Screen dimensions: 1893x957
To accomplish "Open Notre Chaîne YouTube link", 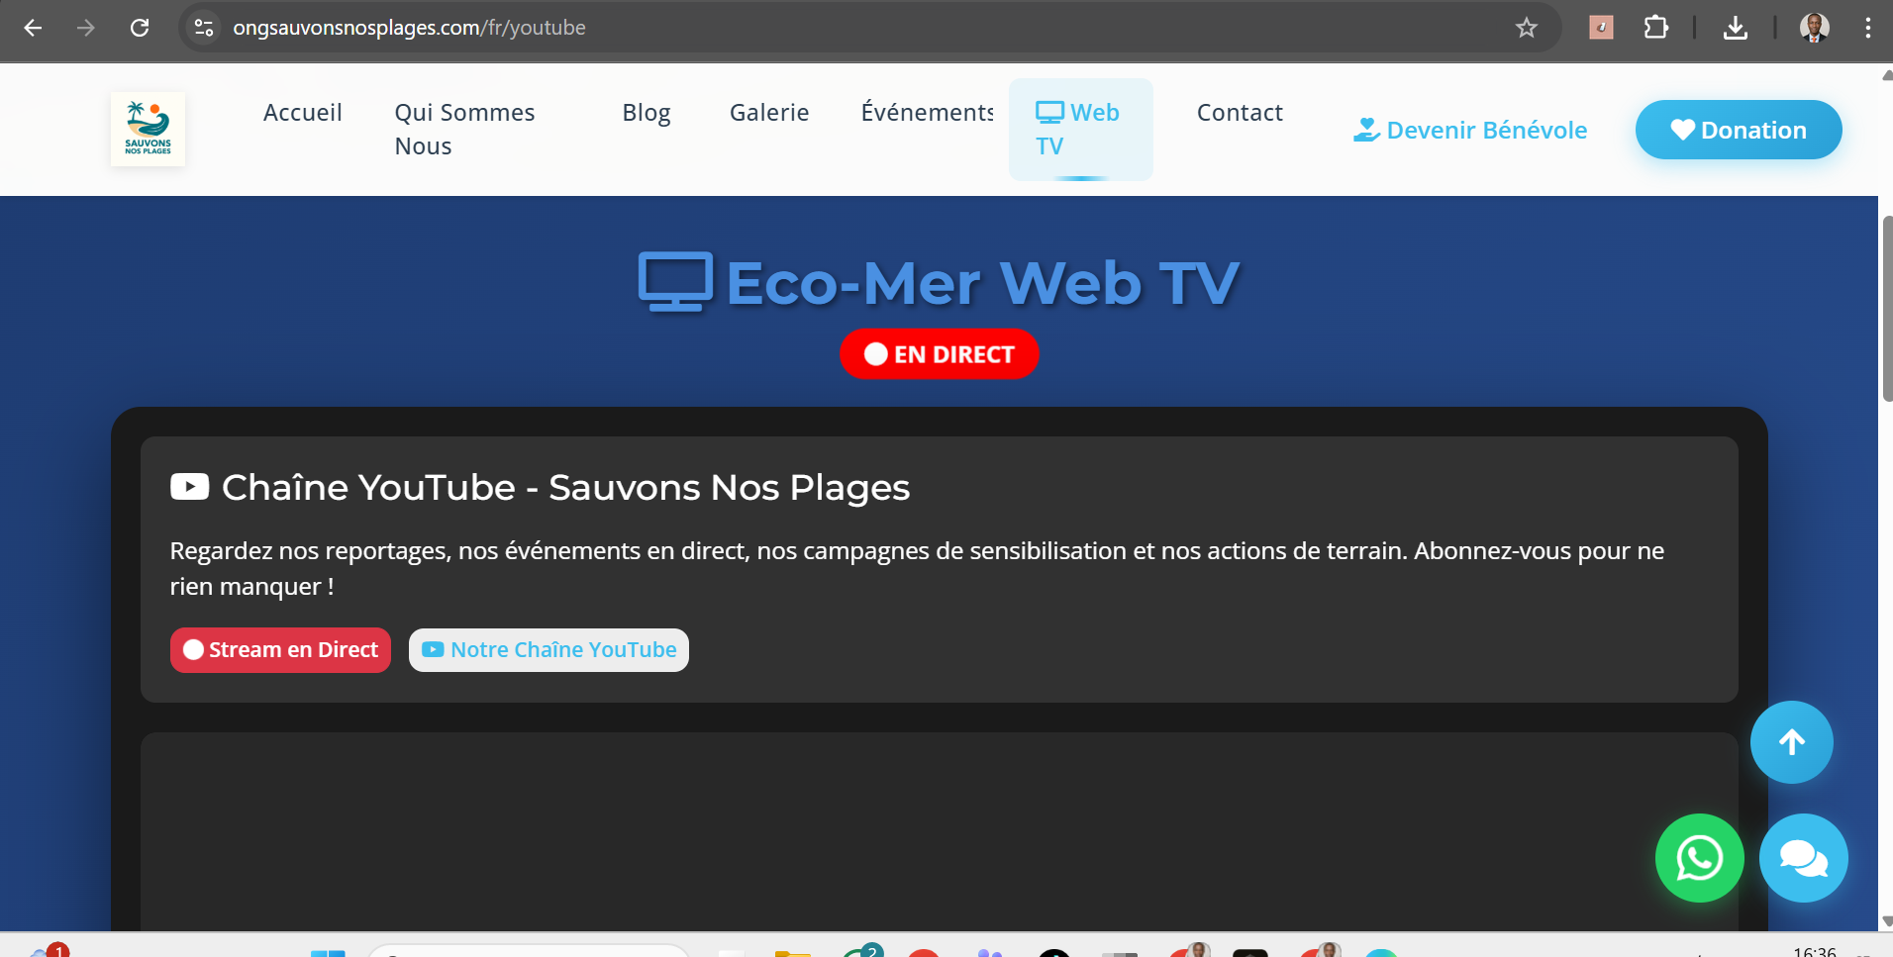I will tap(548, 650).
